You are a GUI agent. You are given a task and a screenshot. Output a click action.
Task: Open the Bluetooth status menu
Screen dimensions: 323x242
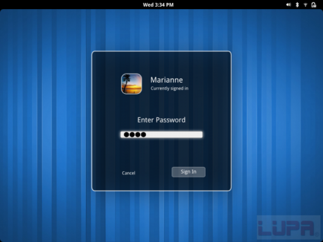(297, 4)
